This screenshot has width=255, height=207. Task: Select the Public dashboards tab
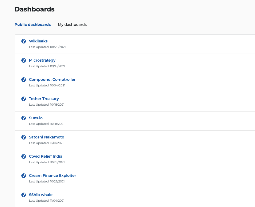click(x=33, y=25)
